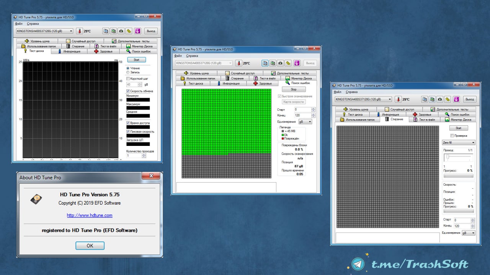Click the yellow options icon in the Тест диска window

(129, 31)
